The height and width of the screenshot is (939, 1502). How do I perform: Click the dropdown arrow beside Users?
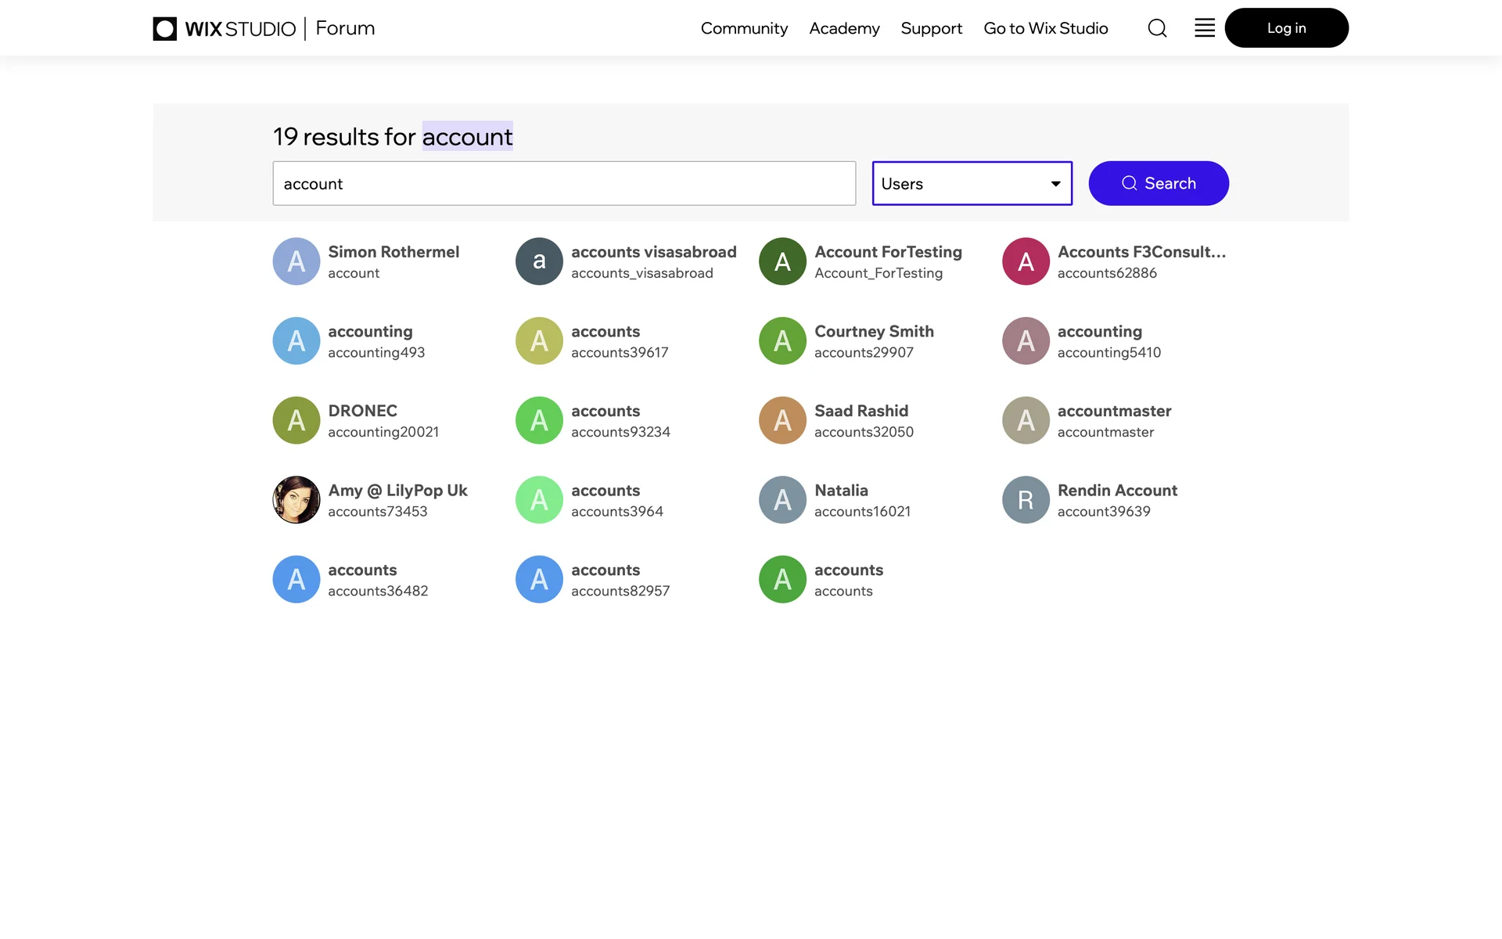coord(1055,184)
